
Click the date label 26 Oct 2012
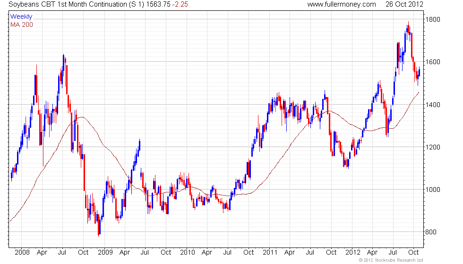coord(404,4)
